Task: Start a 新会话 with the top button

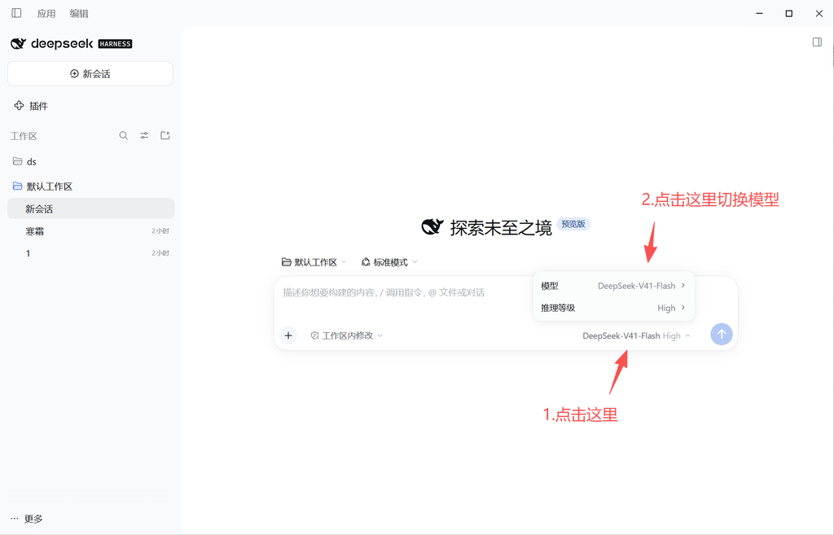Action: pyautogui.click(x=90, y=73)
